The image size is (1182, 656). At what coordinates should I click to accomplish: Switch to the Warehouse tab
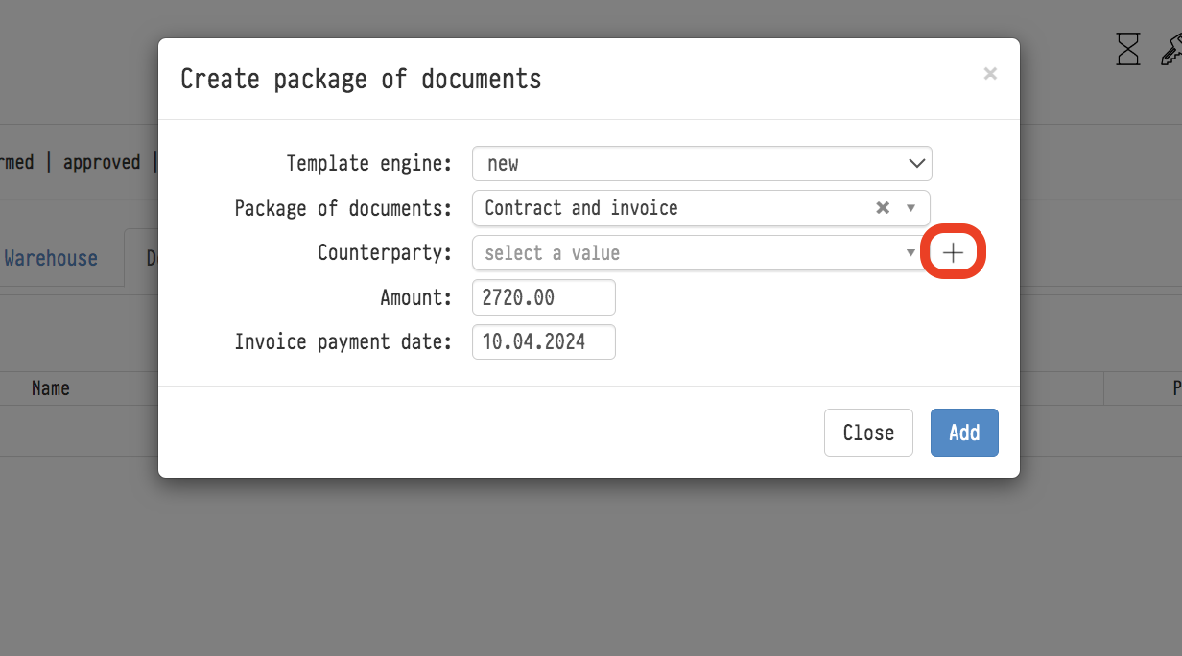(51, 258)
